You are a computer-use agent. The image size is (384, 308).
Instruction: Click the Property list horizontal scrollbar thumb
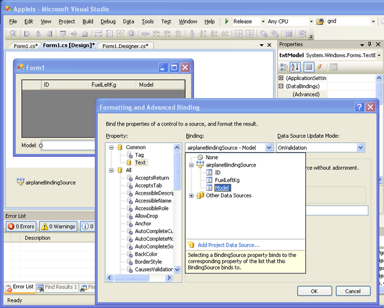coord(132,278)
